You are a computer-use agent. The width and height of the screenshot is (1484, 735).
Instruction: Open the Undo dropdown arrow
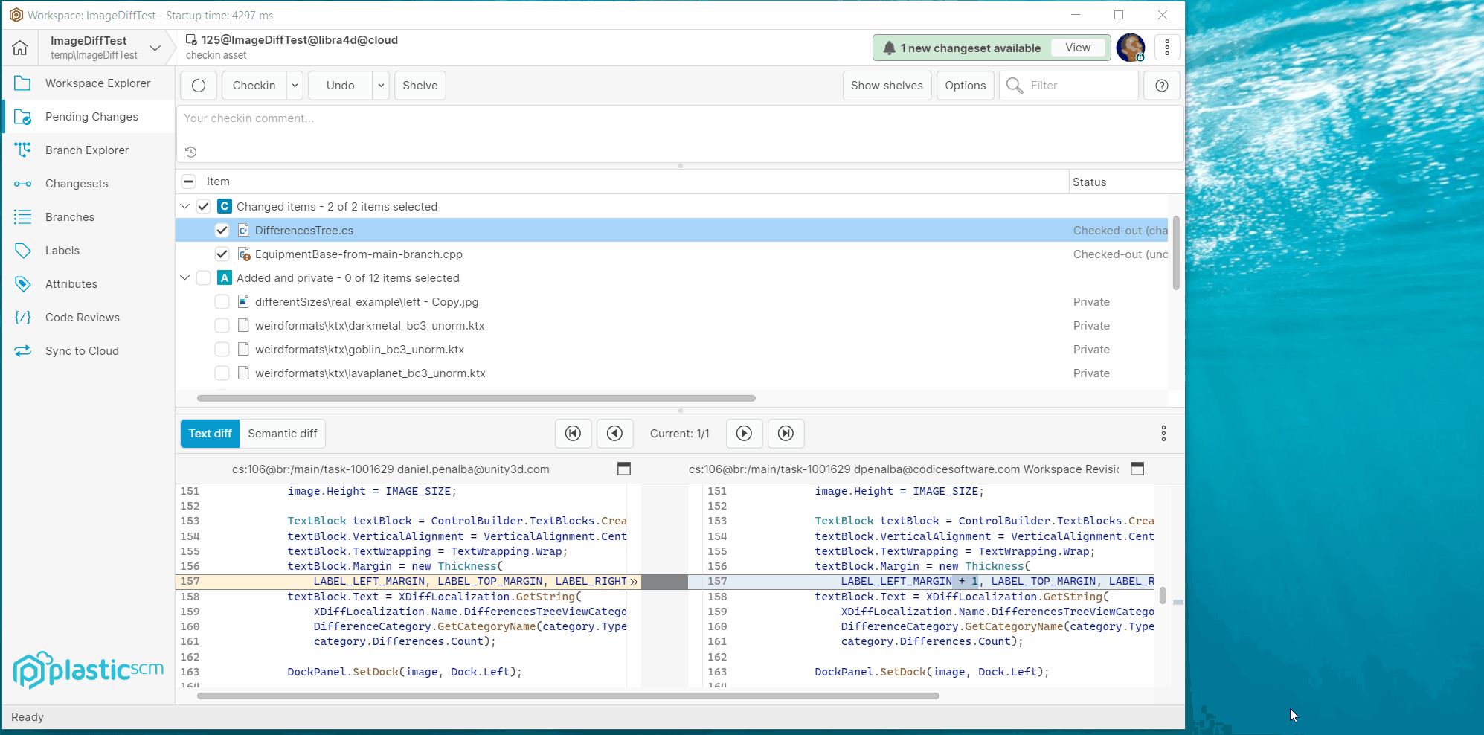[381, 85]
